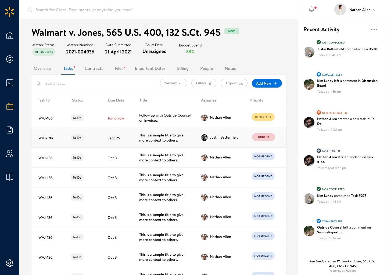Switch to the Contracts tab
This screenshot has width=387, height=275.
point(94,68)
